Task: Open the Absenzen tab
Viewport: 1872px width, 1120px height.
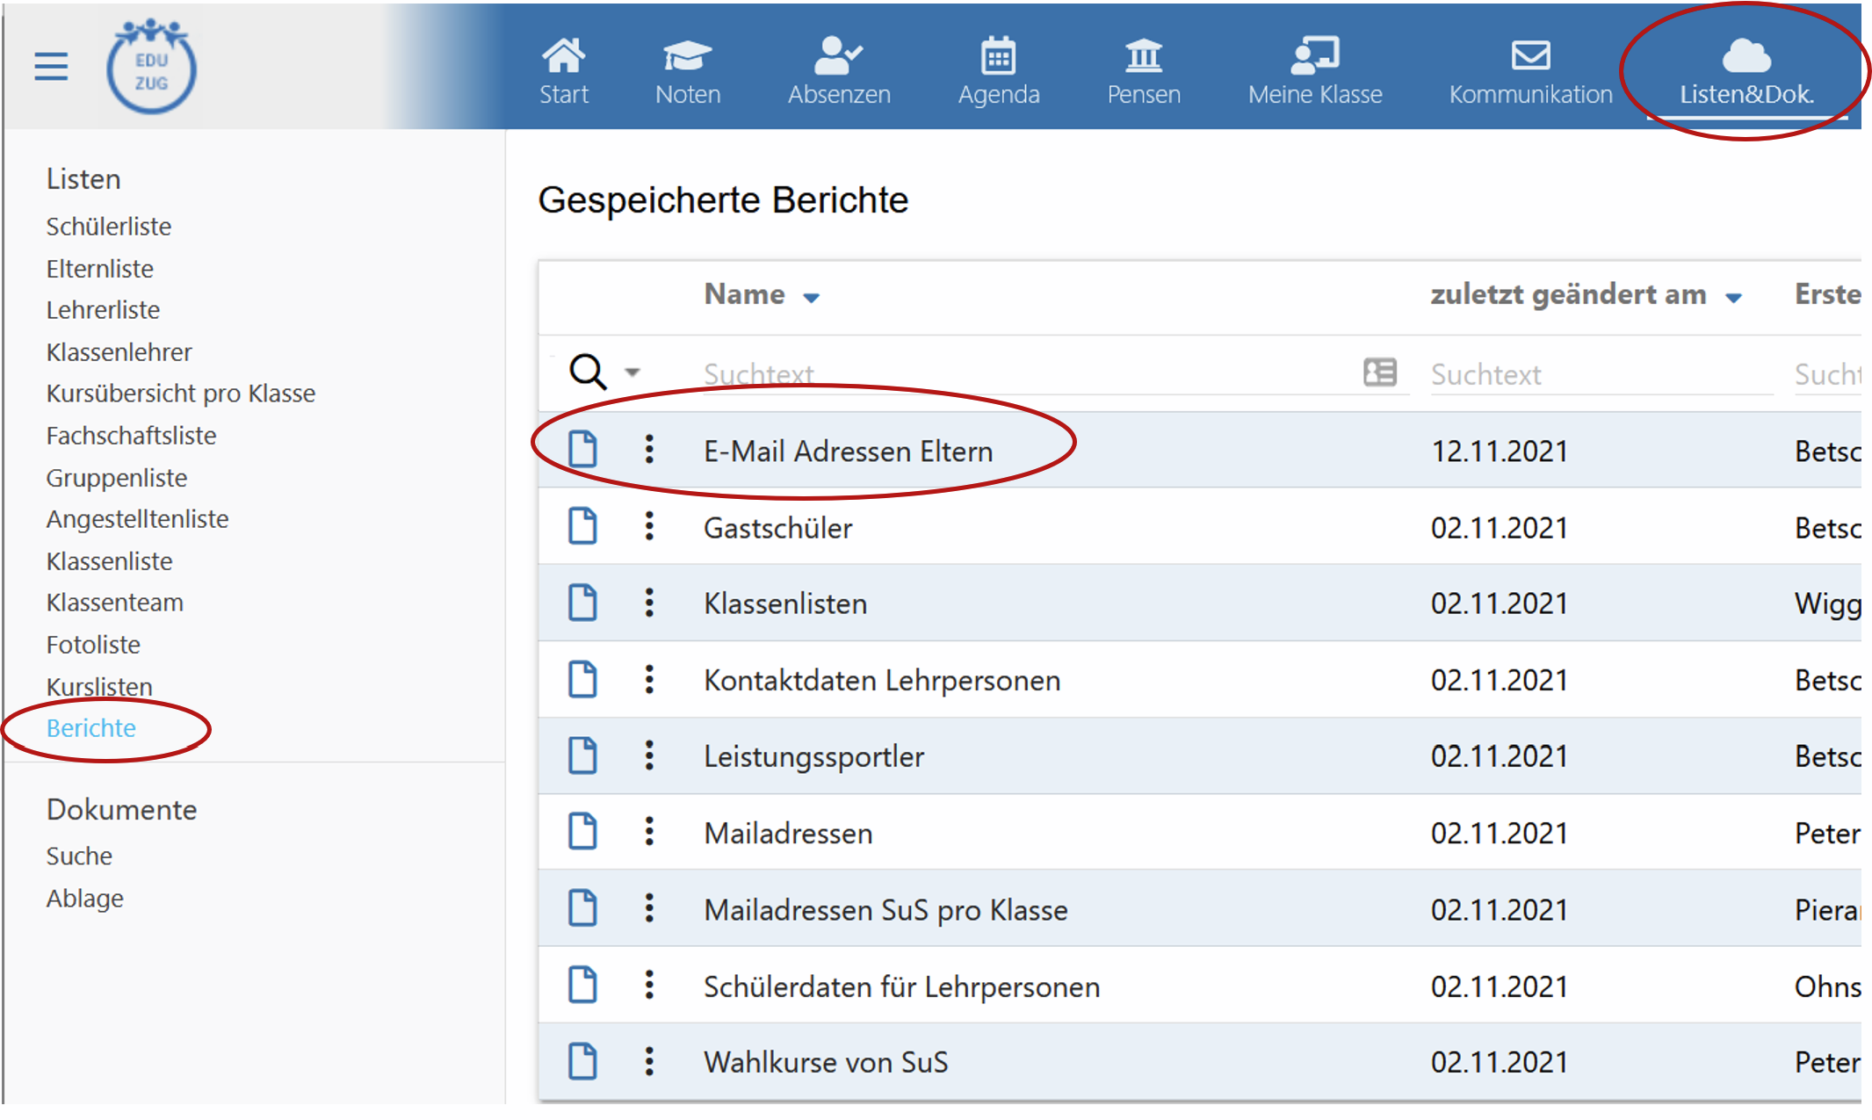Action: (x=839, y=70)
